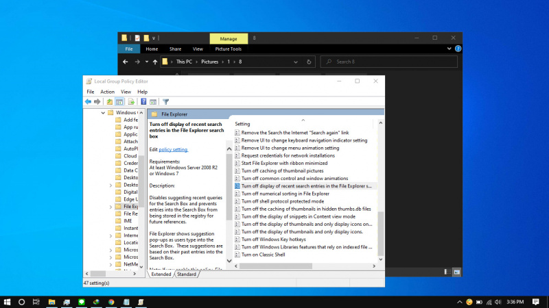The height and width of the screenshot is (308, 549).
Task: Select 'Turn off caching of thumbnail pictures'
Action: point(282,170)
